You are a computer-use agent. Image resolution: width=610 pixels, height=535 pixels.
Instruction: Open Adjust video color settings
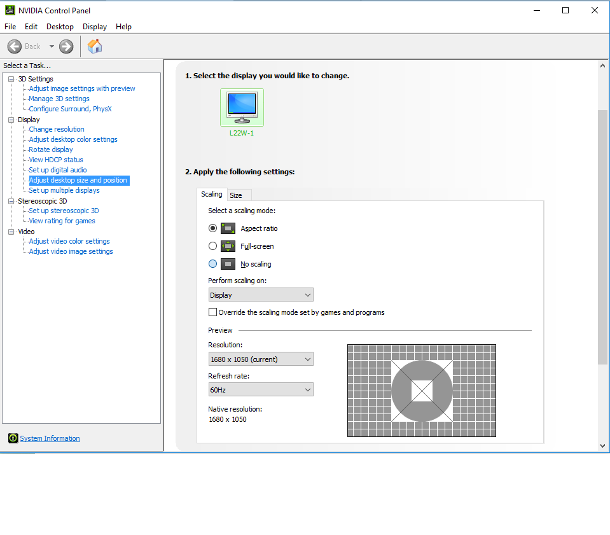(69, 241)
